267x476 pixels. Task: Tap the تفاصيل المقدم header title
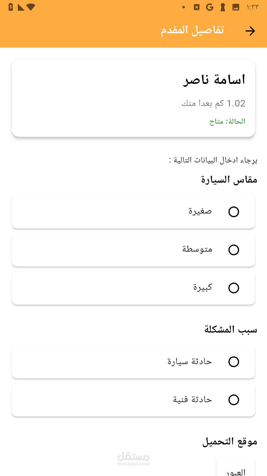click(192, 30)
